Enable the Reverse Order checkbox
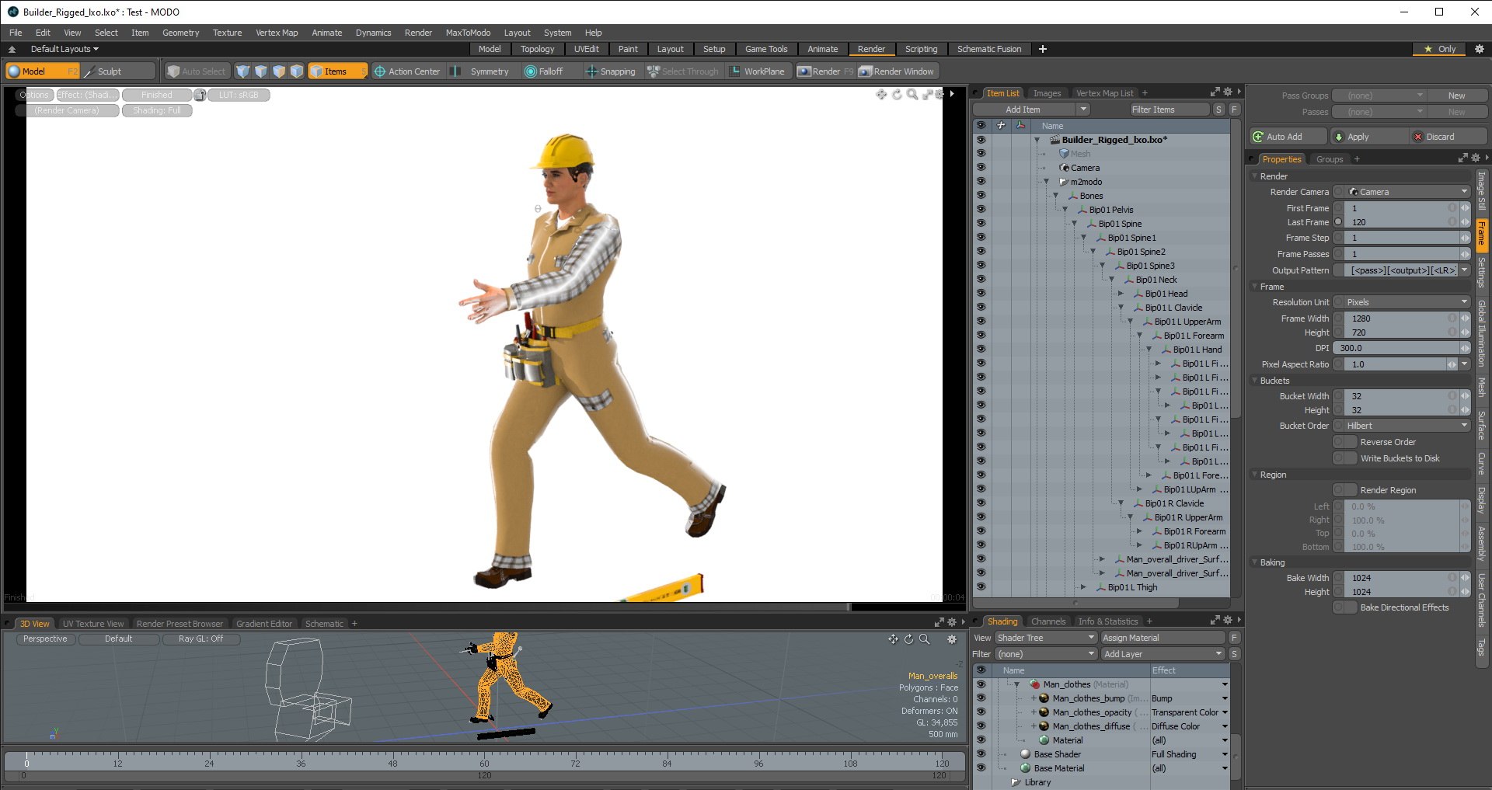1492x790 pixels. (x=1345, y=442)
